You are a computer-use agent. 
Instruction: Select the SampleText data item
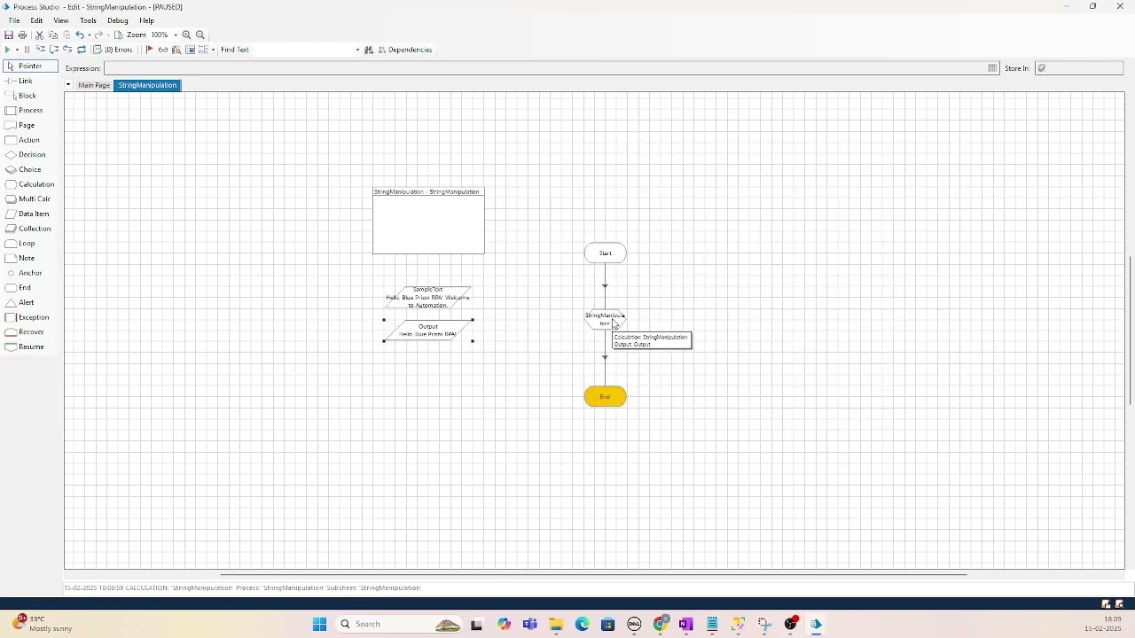(428, 298)
